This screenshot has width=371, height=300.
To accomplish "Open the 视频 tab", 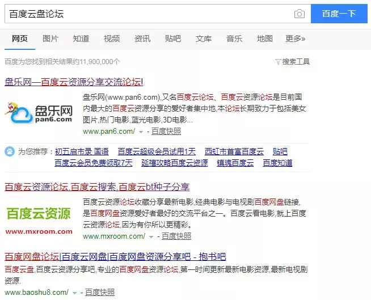I will [112, 39].
